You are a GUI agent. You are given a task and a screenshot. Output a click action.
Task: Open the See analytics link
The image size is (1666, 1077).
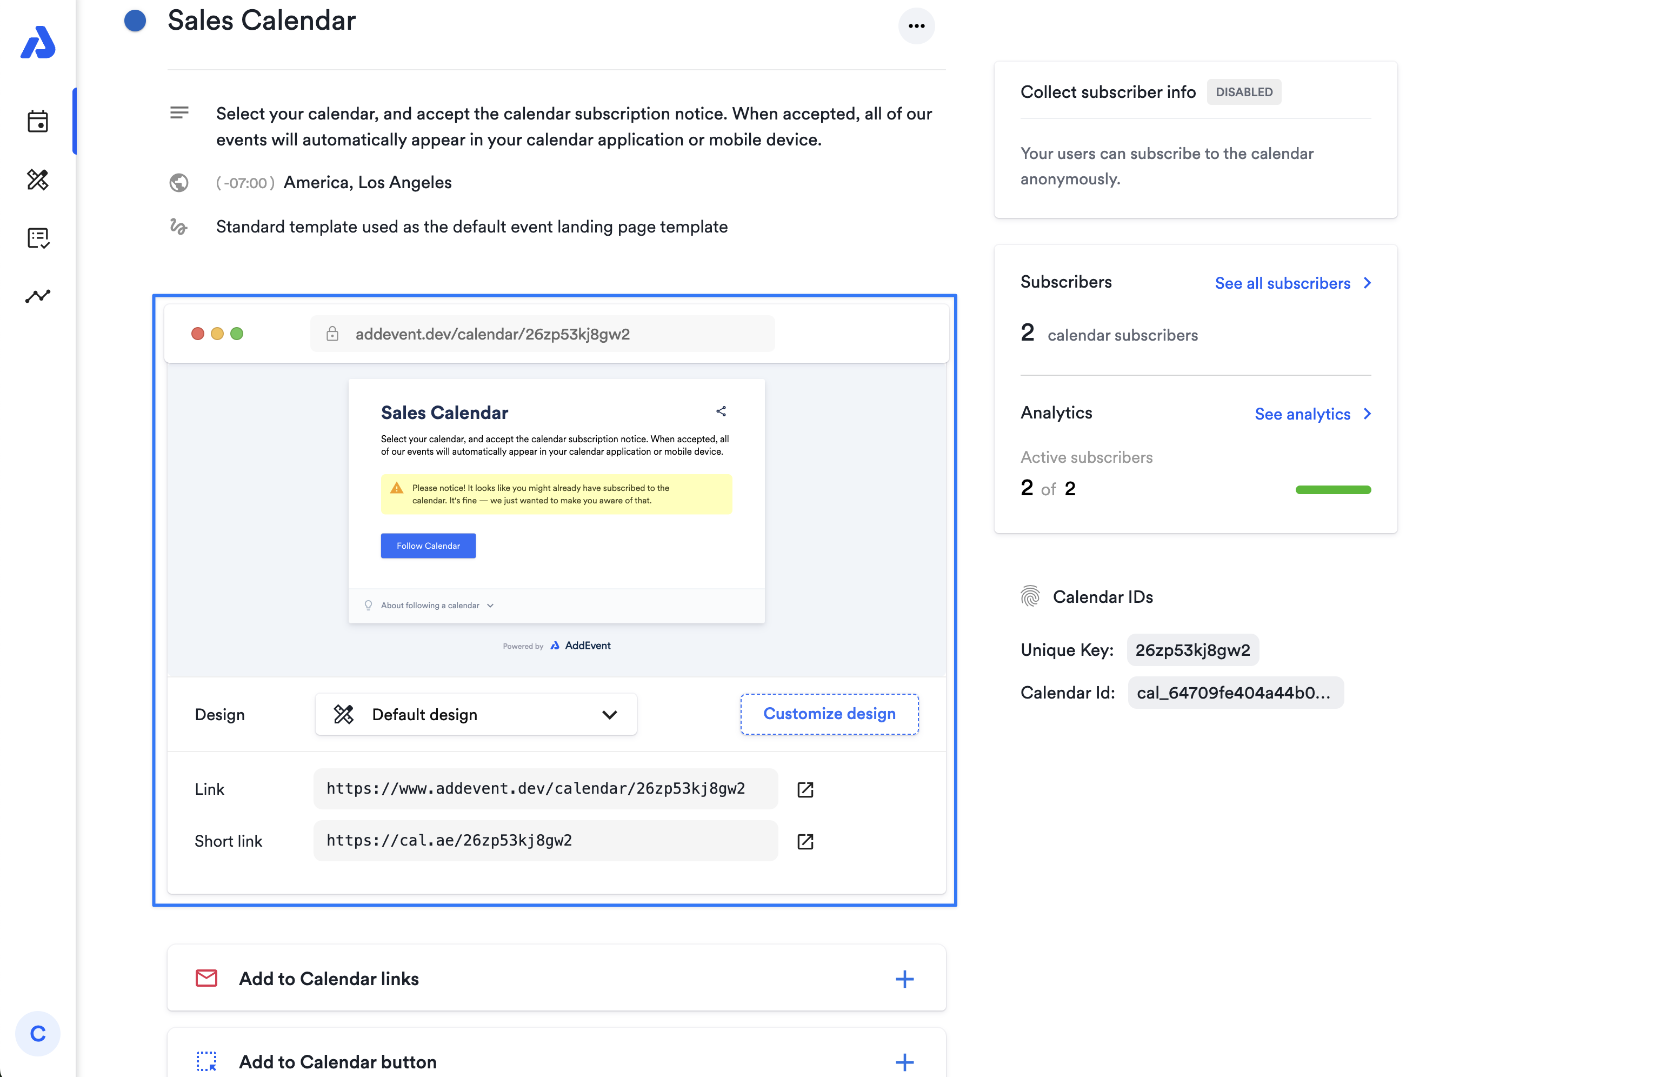click(1312, 414)
